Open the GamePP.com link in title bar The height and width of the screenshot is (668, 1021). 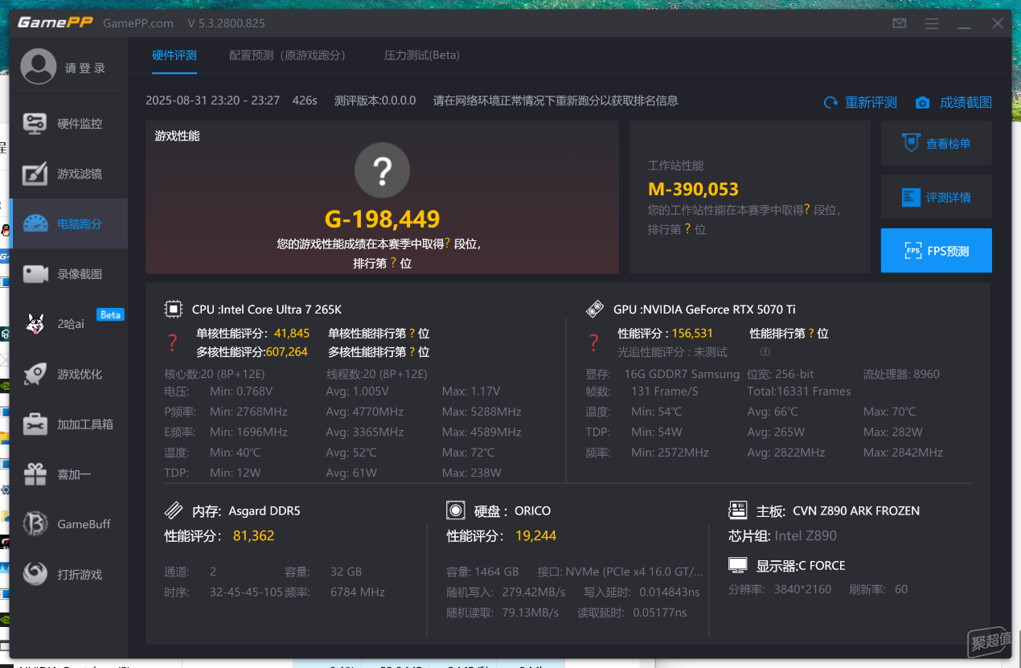click(x=138, y=23)
